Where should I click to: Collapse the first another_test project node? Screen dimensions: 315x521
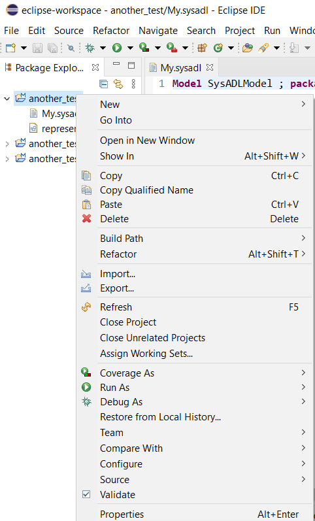[x=7, y=99]
